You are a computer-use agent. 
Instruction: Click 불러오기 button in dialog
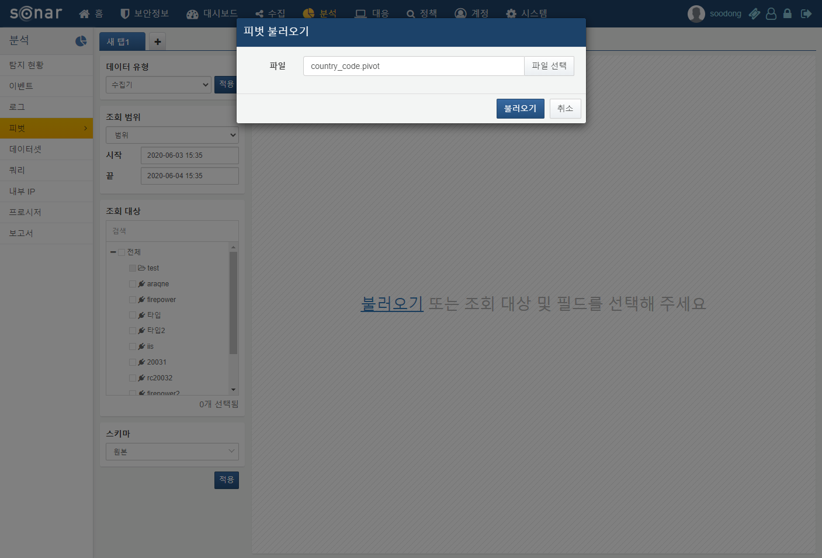point(521,109)
